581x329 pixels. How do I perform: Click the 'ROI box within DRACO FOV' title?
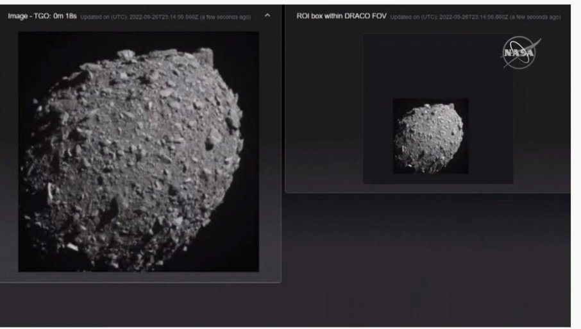[x=341, y=17]
